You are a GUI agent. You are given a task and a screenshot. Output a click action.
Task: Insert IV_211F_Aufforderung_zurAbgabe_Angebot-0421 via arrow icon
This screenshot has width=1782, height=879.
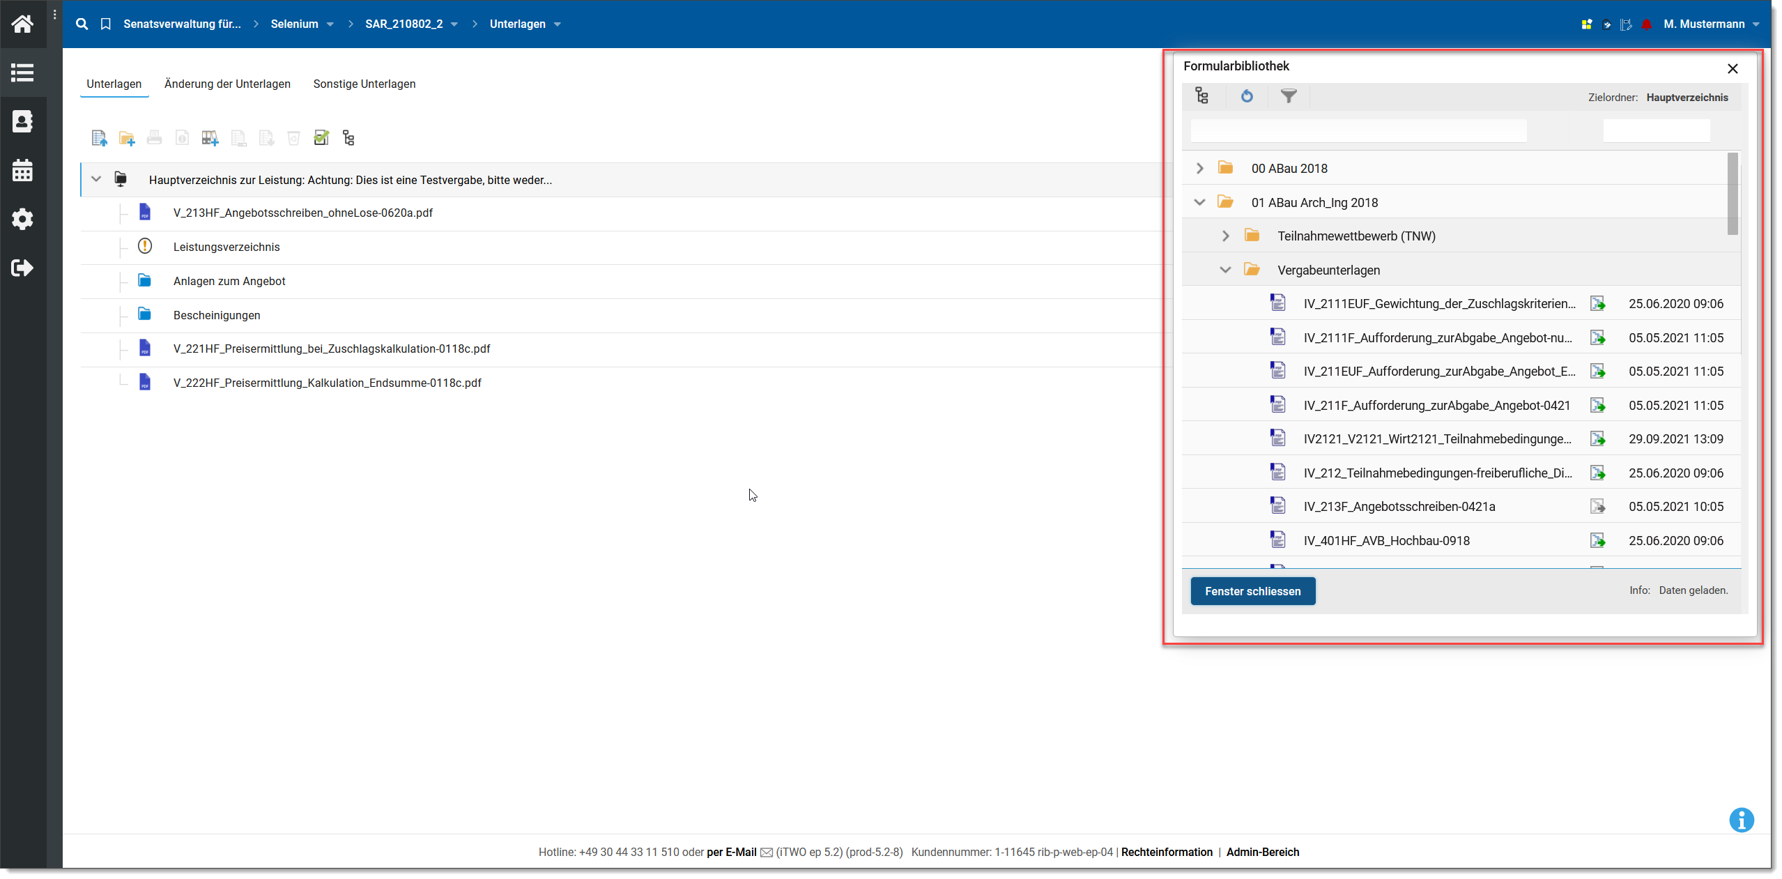click(1597, 406)
